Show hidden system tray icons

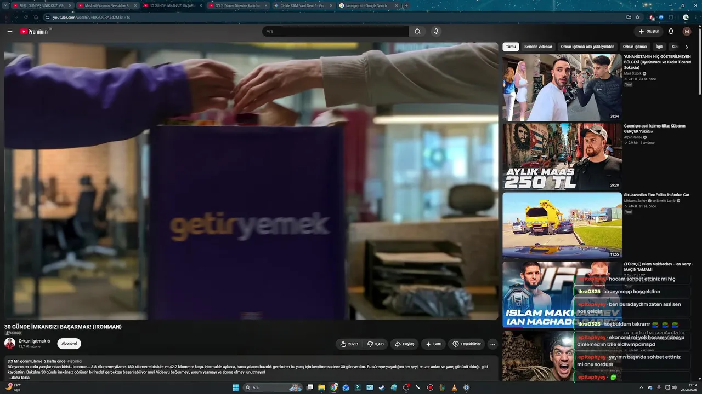(x=642, y=387)
